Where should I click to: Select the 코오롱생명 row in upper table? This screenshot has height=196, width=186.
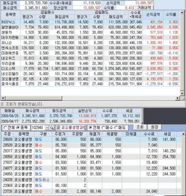90,79
